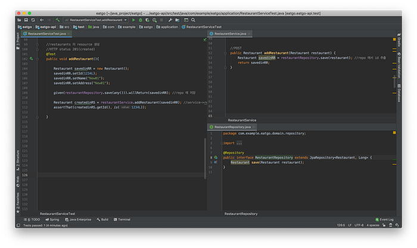Screen dimensions: 417x248
Task: Toggle the Structure side panel
Action: 17,158
